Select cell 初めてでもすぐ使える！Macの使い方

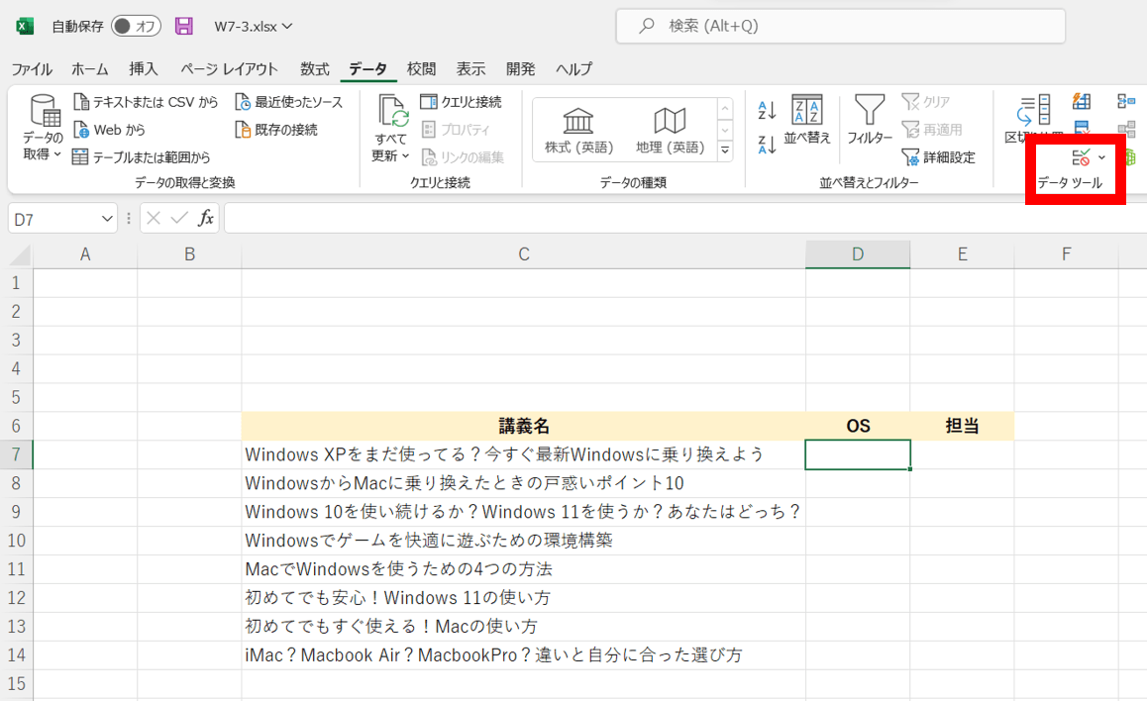click(524, 627)
